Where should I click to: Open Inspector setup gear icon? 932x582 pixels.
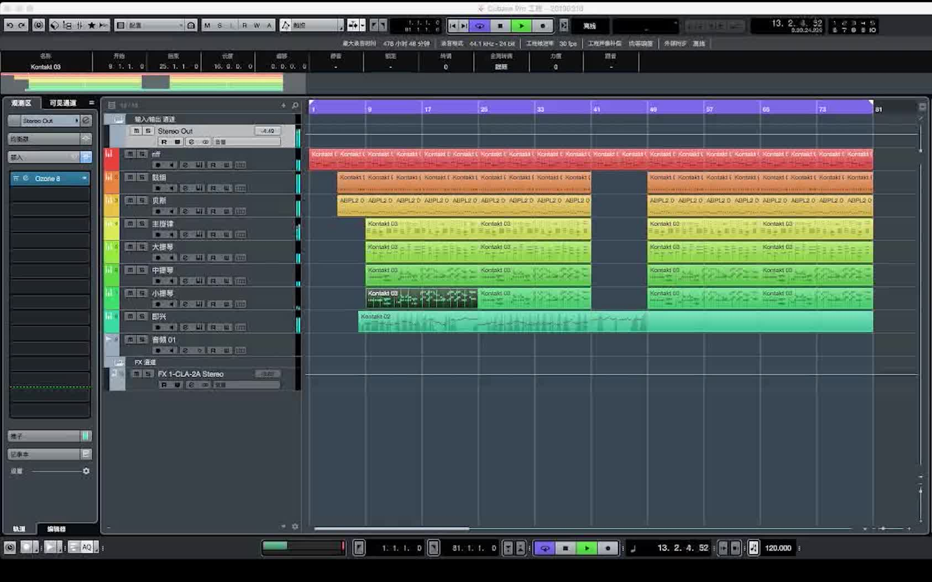[x=86, y=471]
